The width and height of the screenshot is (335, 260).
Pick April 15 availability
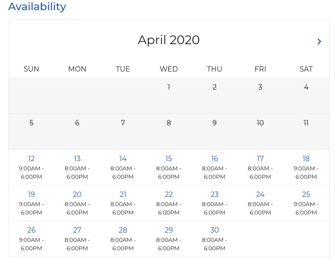(x=169, y=159)
